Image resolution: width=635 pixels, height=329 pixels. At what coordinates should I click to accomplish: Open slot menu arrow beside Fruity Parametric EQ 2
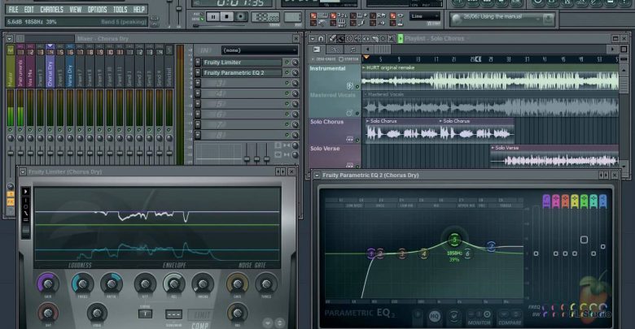(x=198, y=73)
